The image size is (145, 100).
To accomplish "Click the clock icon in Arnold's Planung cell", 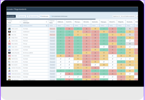I will [78, 32].
